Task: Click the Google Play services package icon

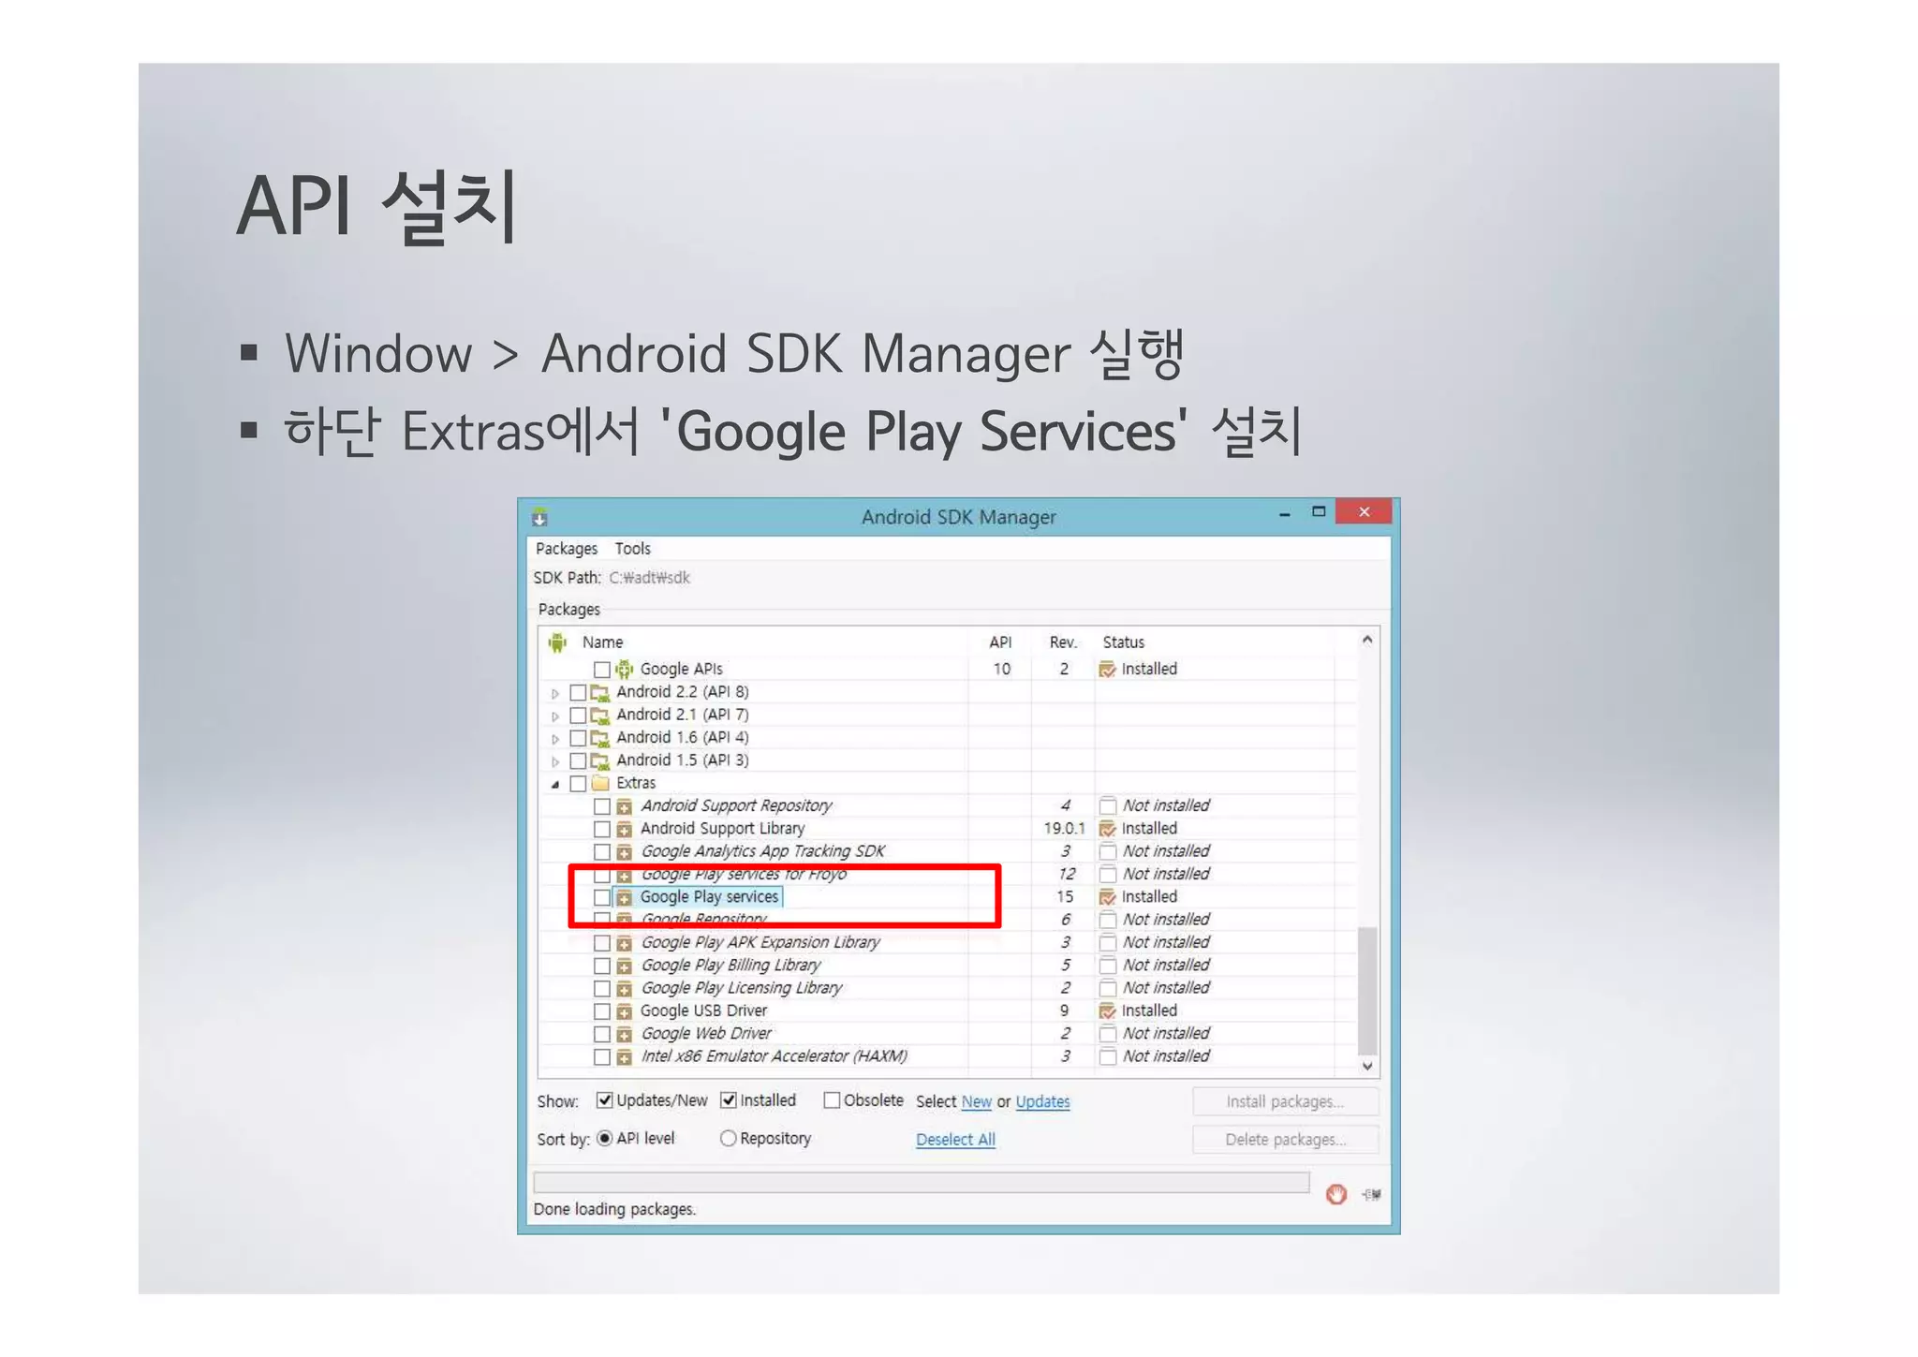Action: pos(625,898)
